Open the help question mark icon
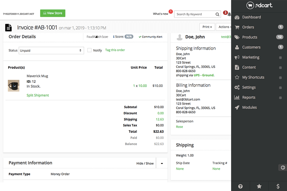The height and width of the screenshot is (191, 287). tap(240, 186)
